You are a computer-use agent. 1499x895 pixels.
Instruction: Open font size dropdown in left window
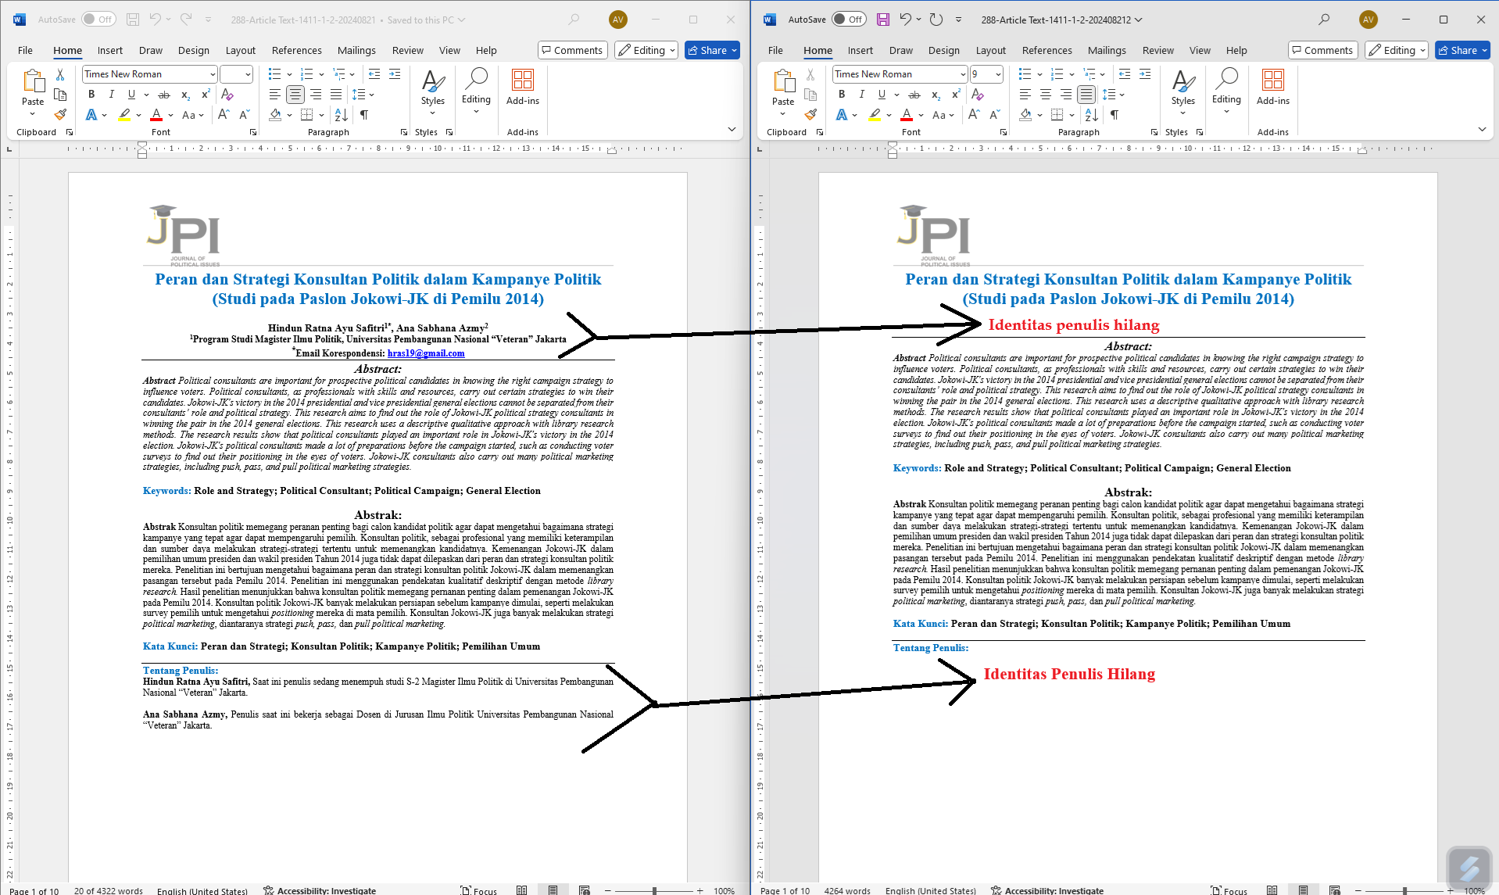(248, 74)
